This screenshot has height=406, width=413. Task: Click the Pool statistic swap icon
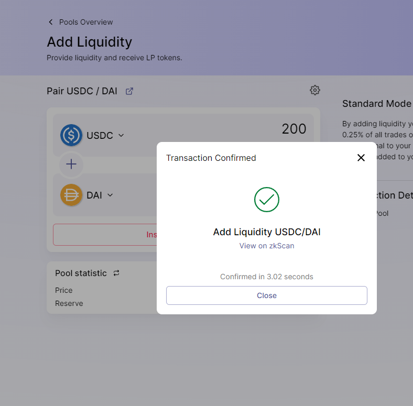(x=116, y=273)
